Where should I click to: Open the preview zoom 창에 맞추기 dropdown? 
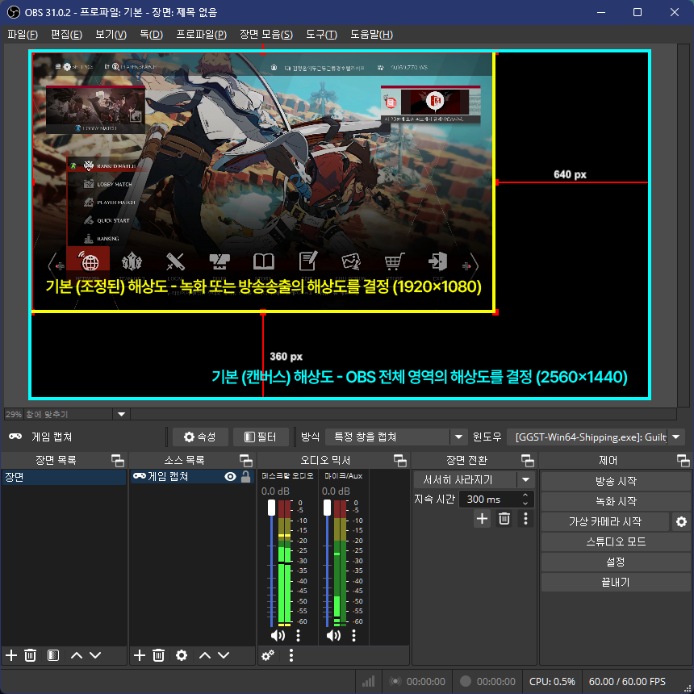click(121, 414)
